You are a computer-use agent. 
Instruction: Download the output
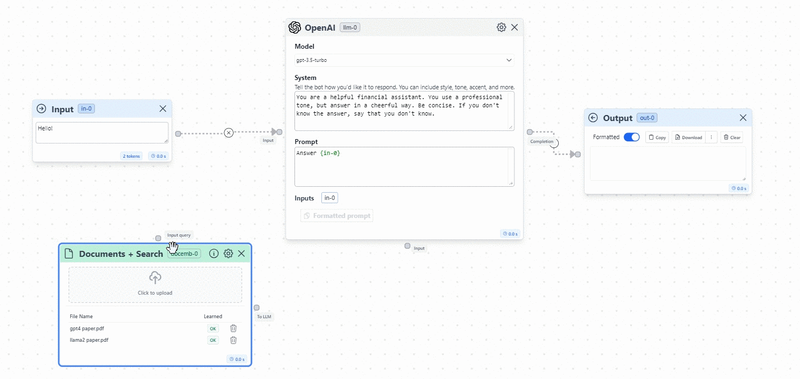[x=689, y=137]
